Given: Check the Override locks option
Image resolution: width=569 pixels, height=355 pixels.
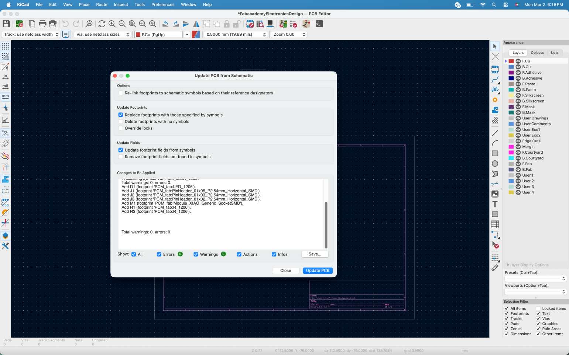Looking at the screenshot, I should click(121, 128).
